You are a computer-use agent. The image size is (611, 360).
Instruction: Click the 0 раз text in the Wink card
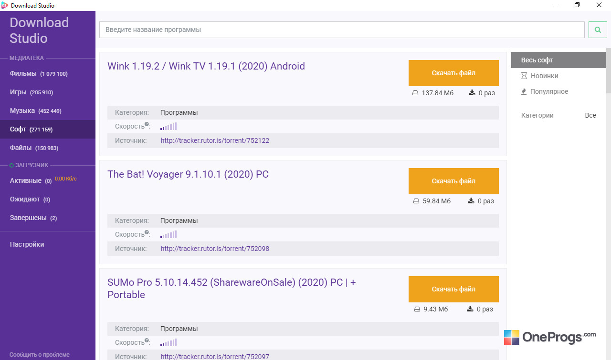point(487,93)
